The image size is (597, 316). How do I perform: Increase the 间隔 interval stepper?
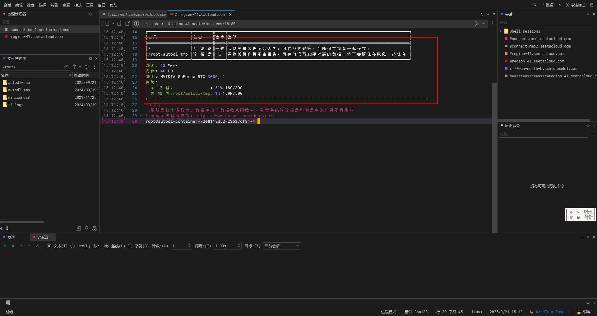tap(239, 244)
